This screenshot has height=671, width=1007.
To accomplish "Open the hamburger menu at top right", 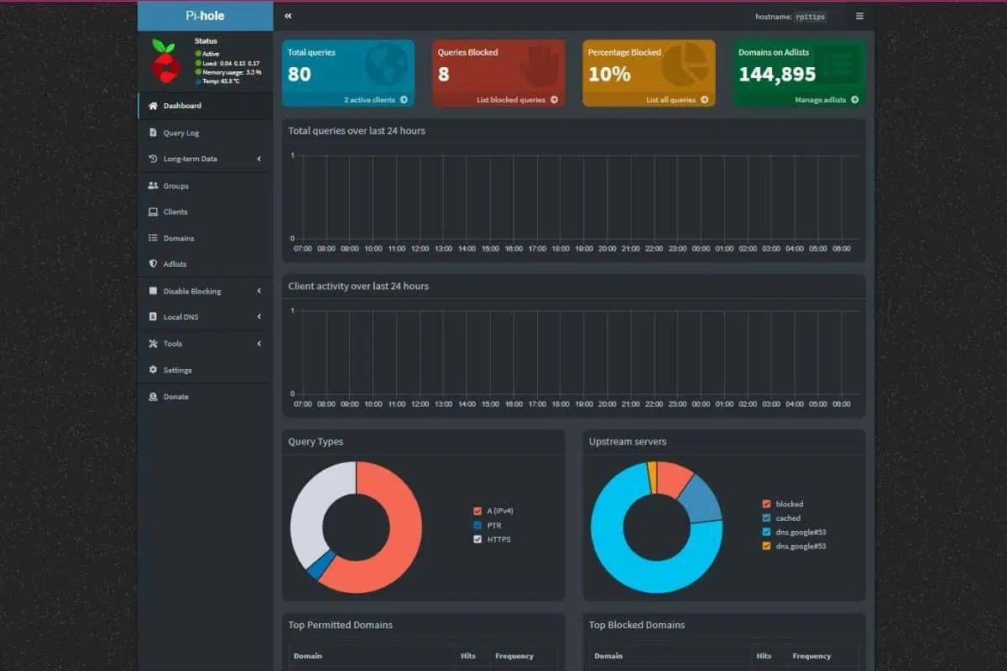I will click(858, 16).
